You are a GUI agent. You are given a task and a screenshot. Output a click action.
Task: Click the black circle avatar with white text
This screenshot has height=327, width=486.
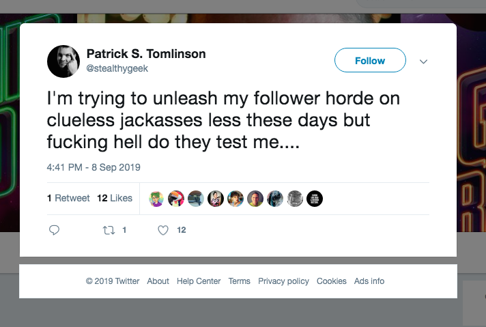[315, 199]
